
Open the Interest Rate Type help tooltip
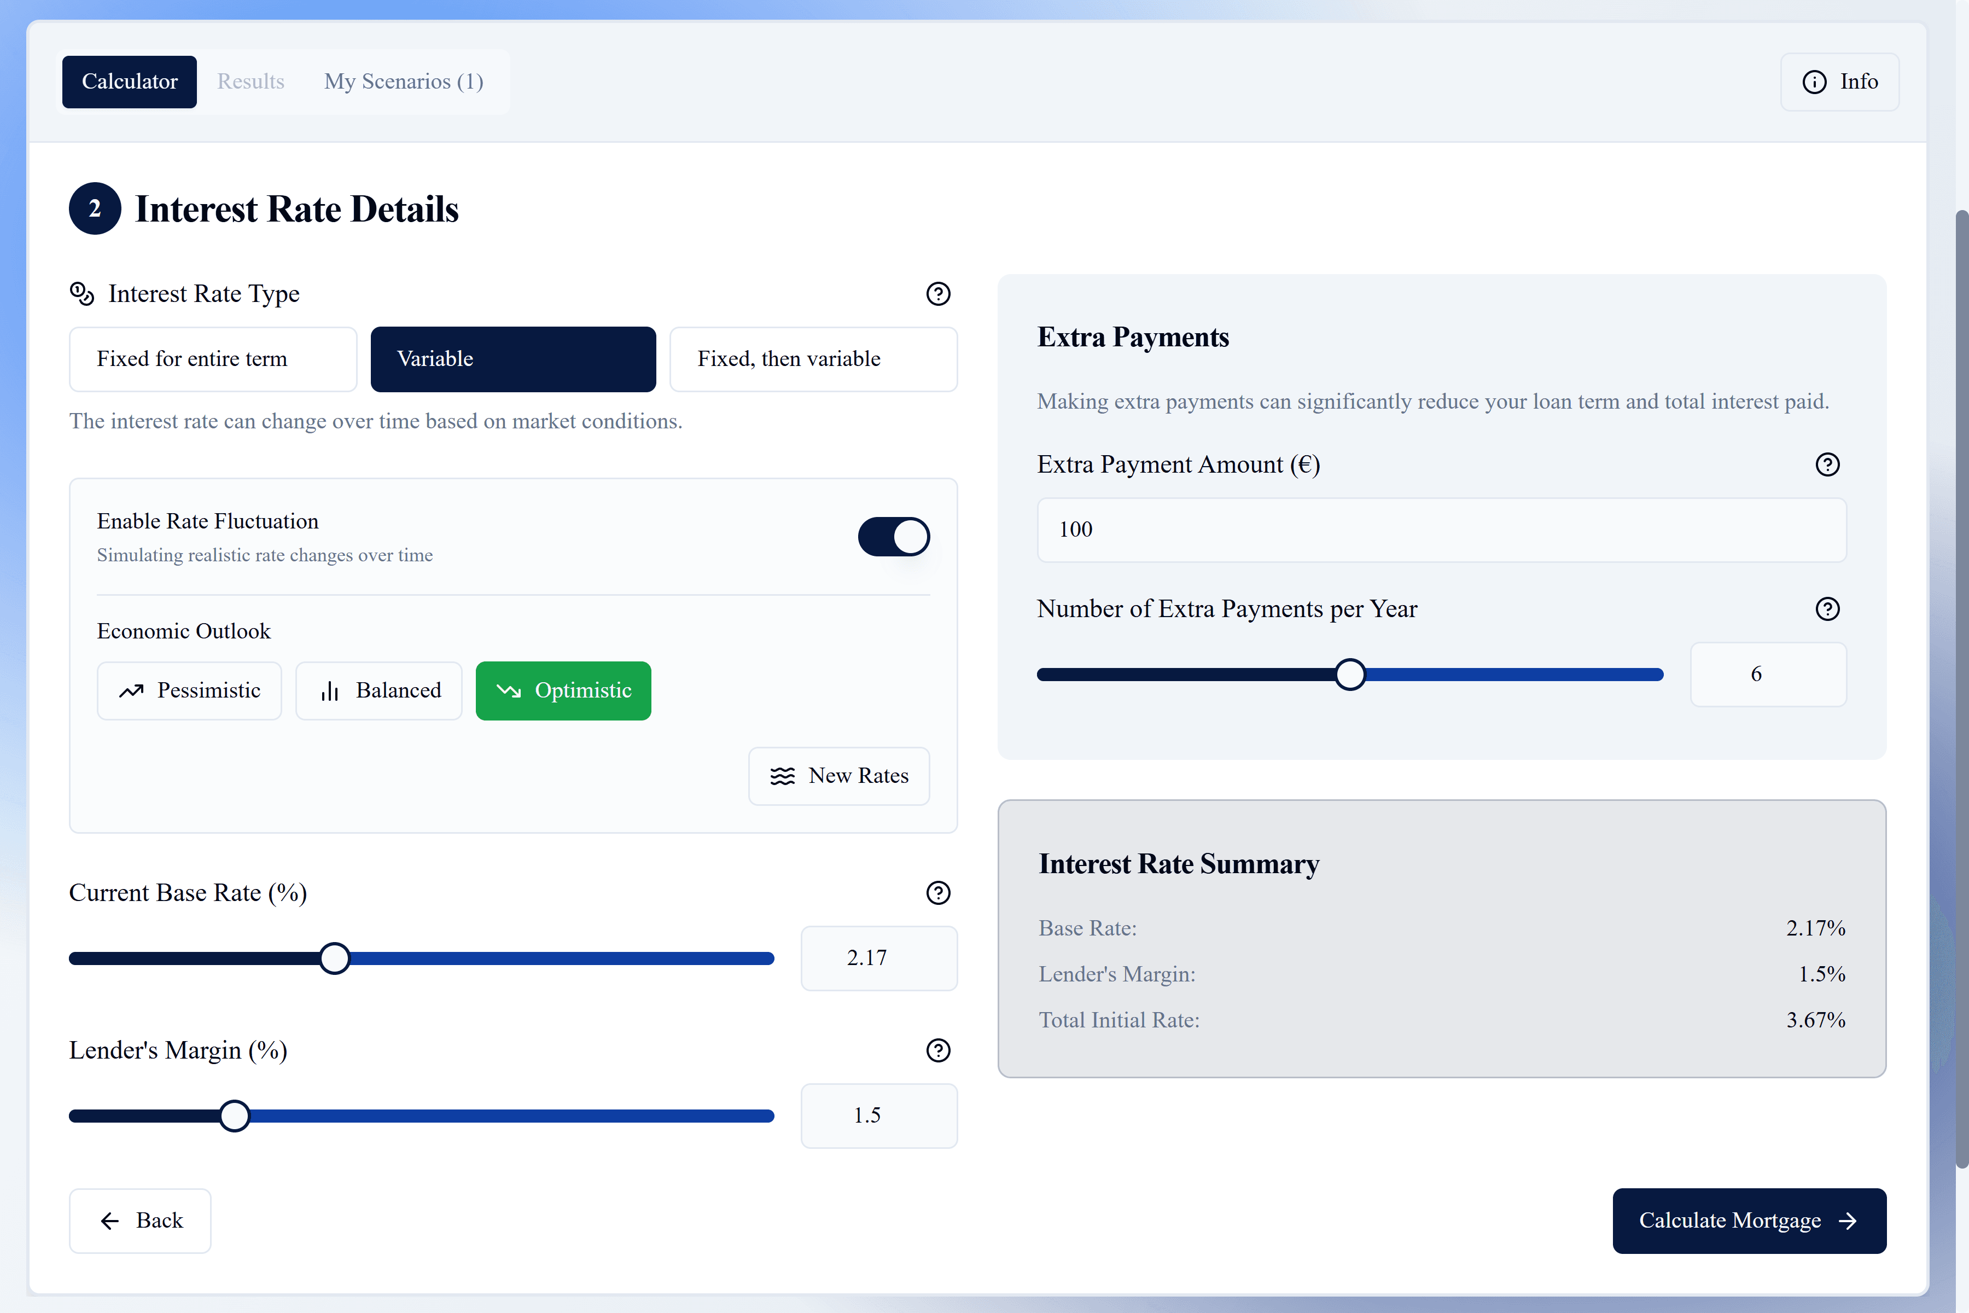pyautogui.click(x=939, y=294)
